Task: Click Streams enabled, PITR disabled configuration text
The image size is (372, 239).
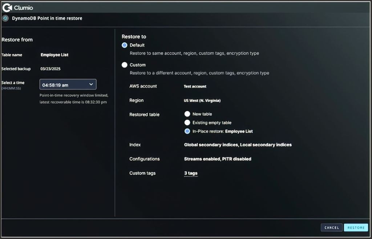Action: [x=217, y=159]
